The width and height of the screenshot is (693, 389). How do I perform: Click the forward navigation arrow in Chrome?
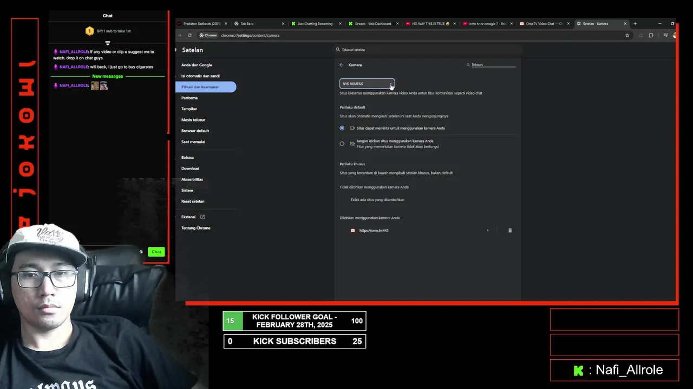click(x=180, y=36)
